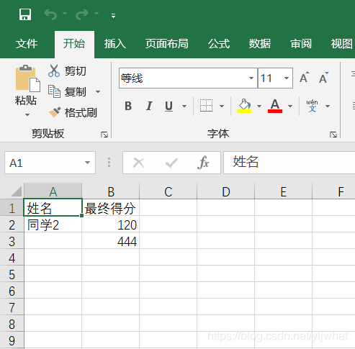This screenshot has width=355, height=349.
Task: Click Increase Font Size icon
Action: [305, 78]
